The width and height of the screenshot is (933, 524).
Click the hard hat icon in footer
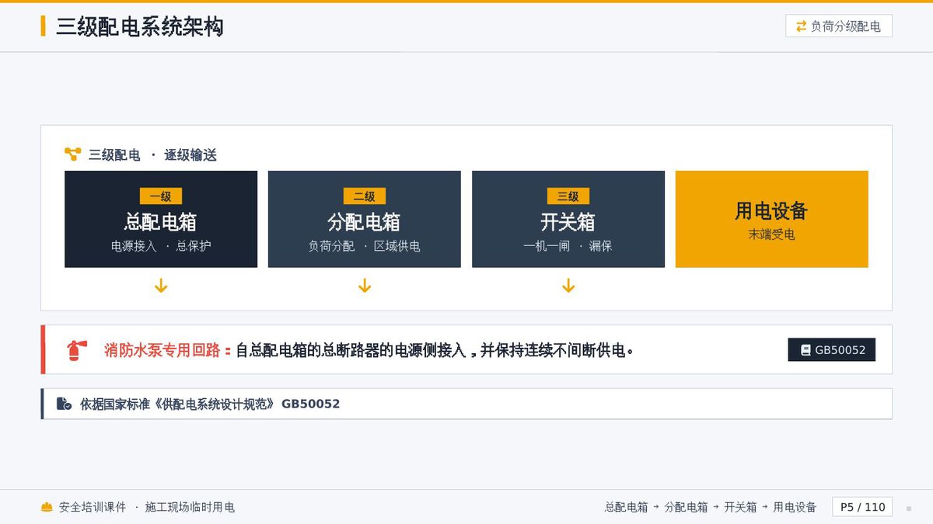click(47, 507)
